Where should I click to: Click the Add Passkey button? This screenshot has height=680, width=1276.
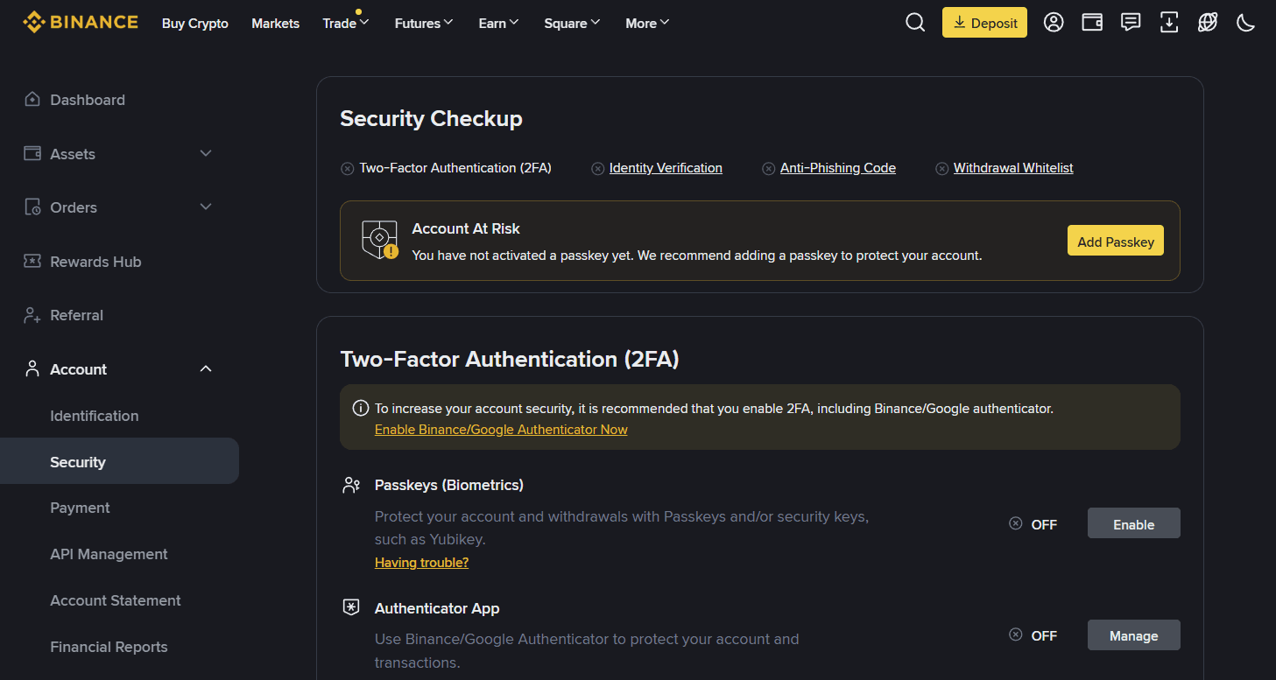[x=1115, y=242]
